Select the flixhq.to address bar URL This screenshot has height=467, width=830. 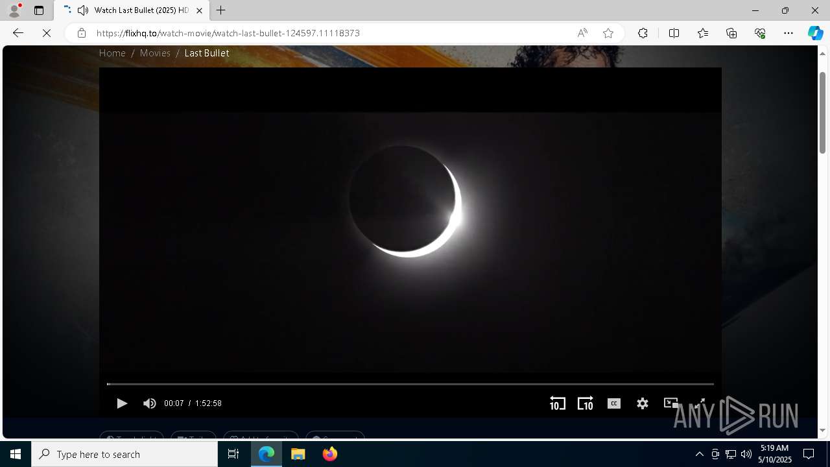click(228, 33)
